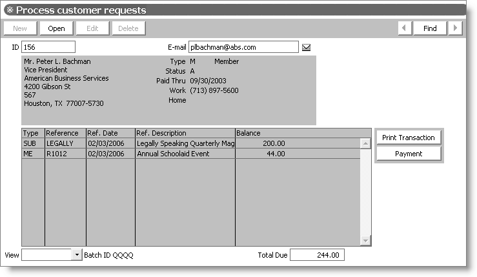Image resolution: width=477 pixels, height=277 pixels.
Task: Click the 200.00 balance cell
Action: coord(298,143)
